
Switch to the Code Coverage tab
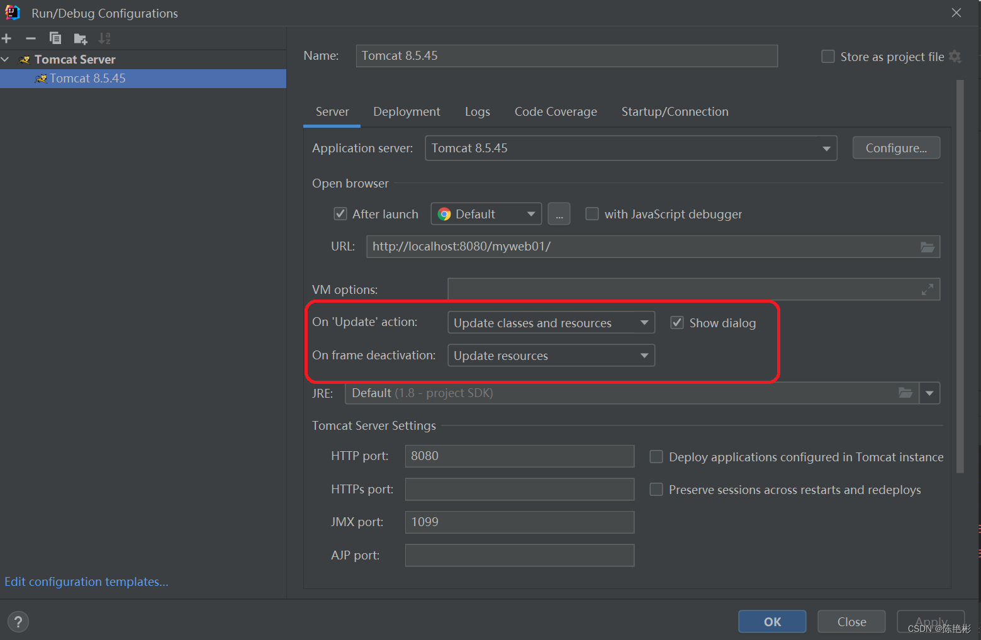click(556, 112)
